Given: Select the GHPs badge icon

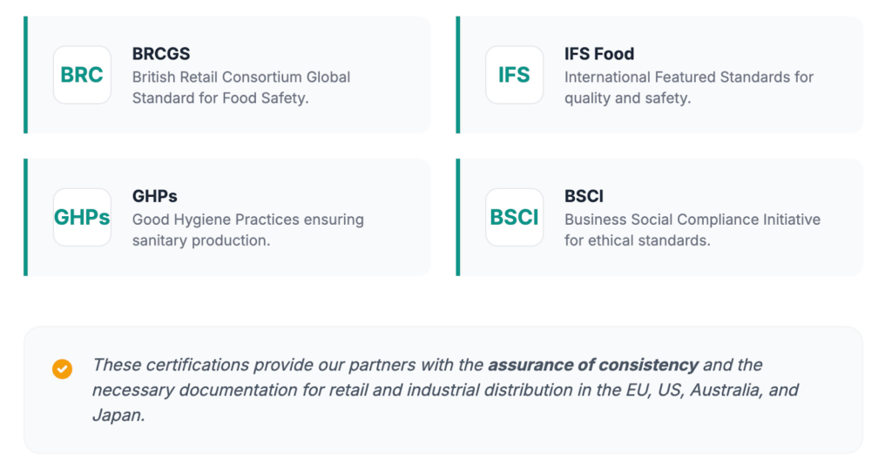Looking at the screenshot, I should pos(82,217).
